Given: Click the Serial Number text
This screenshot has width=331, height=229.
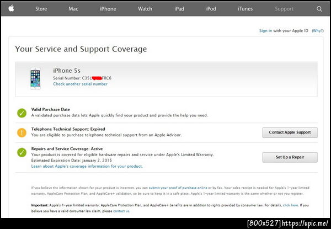Looking at the screenshot, I should tap(82, 78).
